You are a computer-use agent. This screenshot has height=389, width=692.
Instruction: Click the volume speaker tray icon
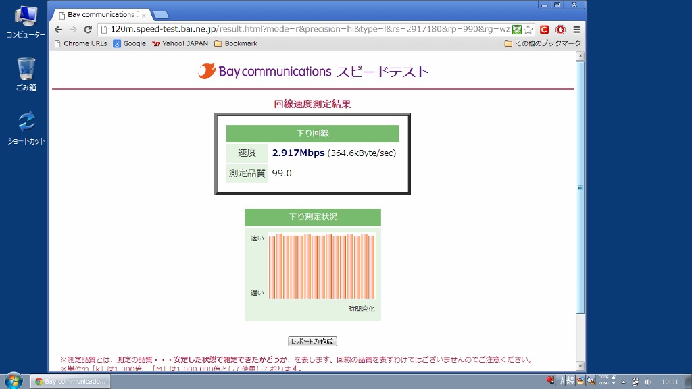tap(648, 382)
